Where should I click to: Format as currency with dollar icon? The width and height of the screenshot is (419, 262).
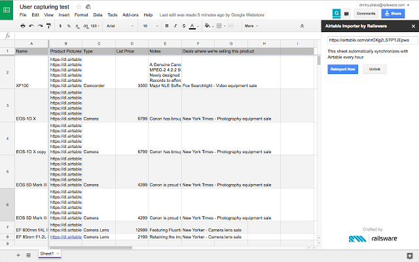[x=60, y=26]
